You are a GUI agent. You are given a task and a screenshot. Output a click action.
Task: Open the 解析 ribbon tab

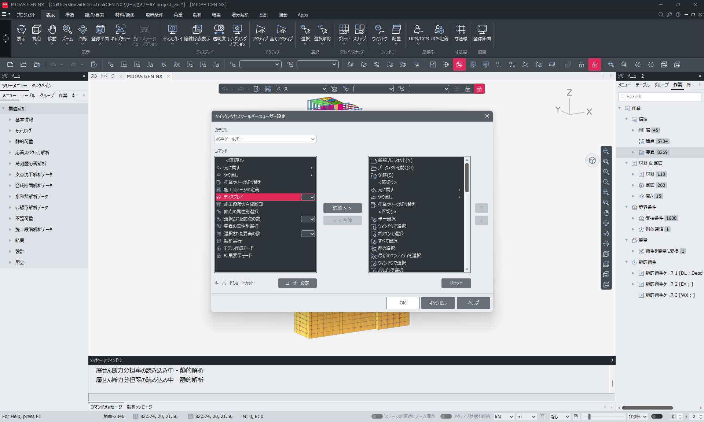[197, 15]
